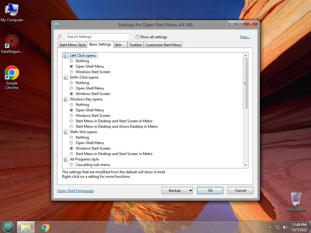Open the Help... link
The image size is (311, 233).
(245, 37)
